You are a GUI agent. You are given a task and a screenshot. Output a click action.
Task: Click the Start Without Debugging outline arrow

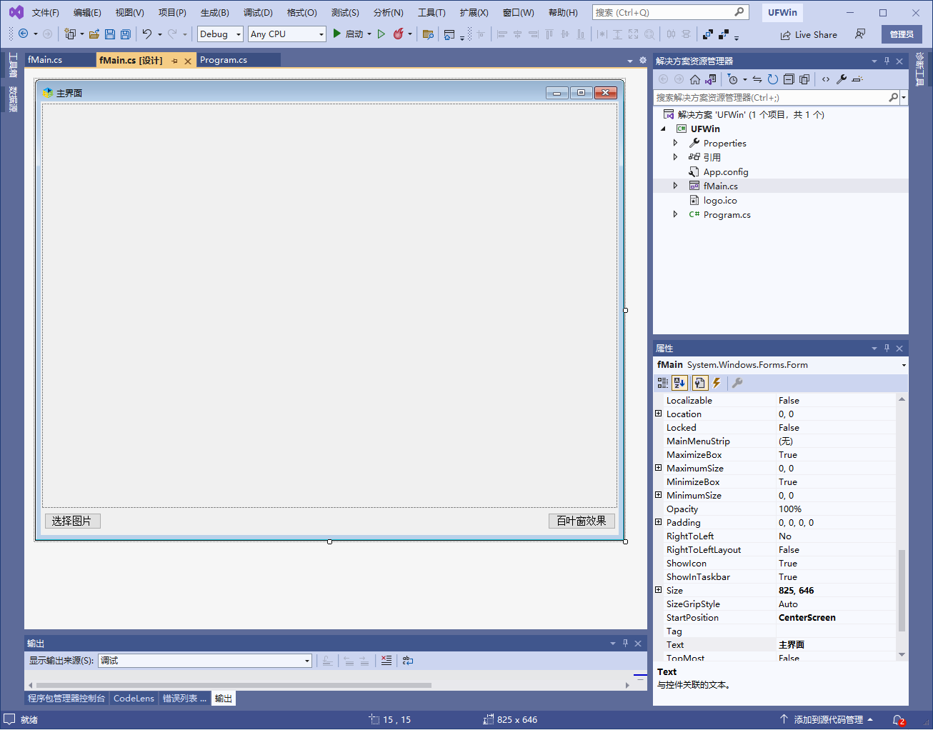click(381, 34)
